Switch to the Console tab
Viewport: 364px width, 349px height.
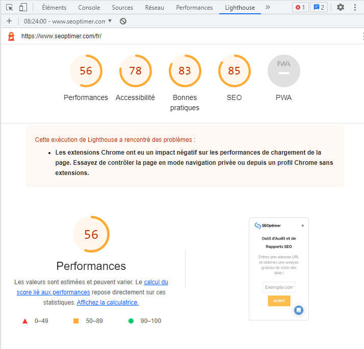coord(89,8)
